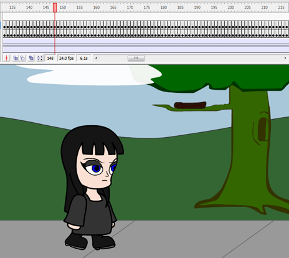Click the timeline scroll right arrow
The width and height of the screenshot is (289, 258).
pos(285,58)
